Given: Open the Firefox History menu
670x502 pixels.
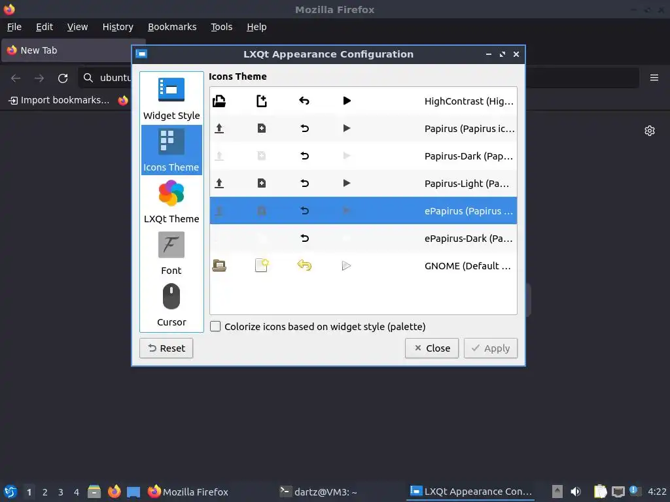Looking at the screenshot, I should (x=118, y=27).
